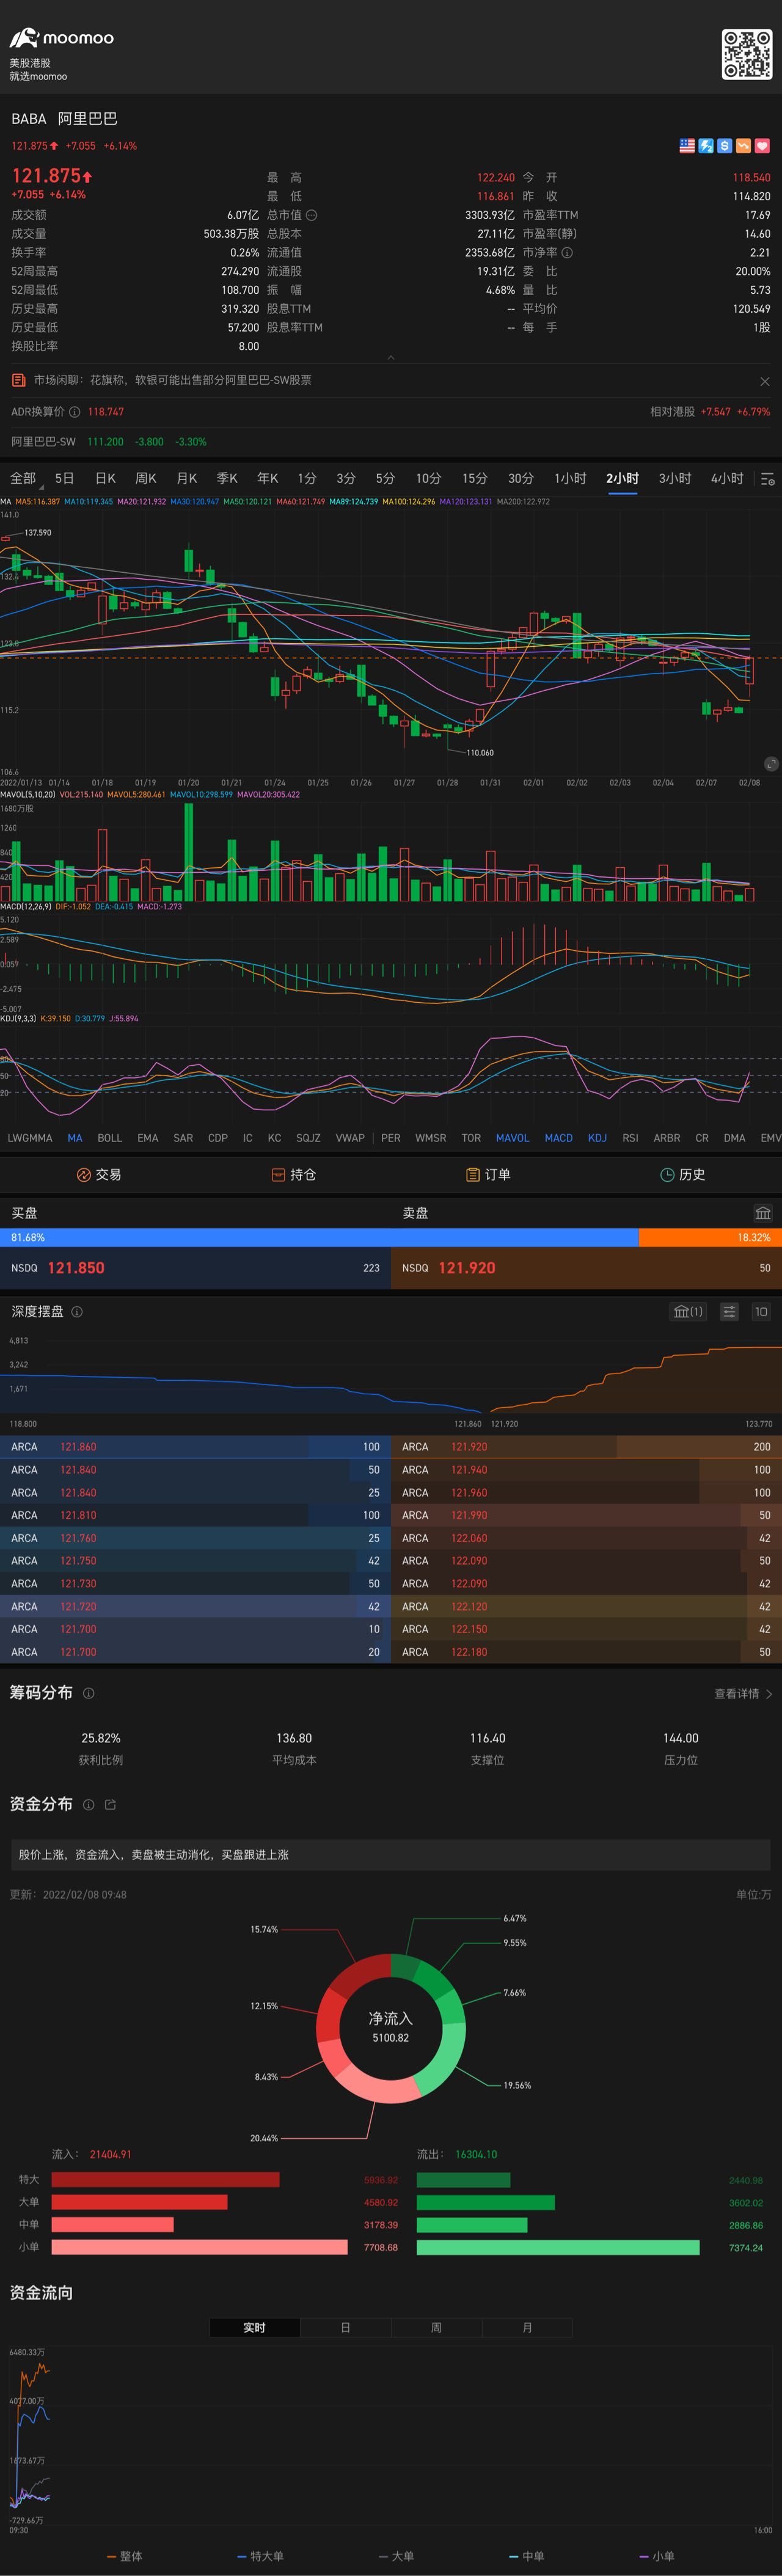Viewport: 782px width, 2576px height.
Task: Open the 市场闲聊 news headline
Action: 172,380
